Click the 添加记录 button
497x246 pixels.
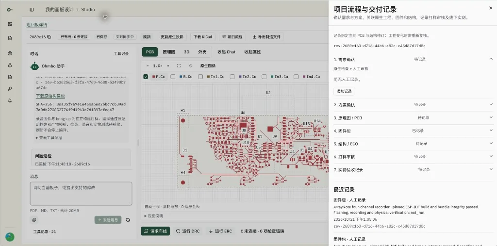tap(344, 91)
